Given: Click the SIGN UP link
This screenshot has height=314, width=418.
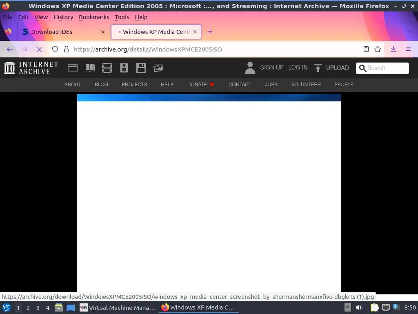Looking at the screenshot, I should [x=271, y=67].
